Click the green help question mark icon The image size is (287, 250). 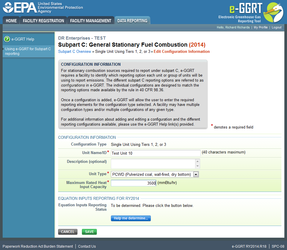coord(7,39)
